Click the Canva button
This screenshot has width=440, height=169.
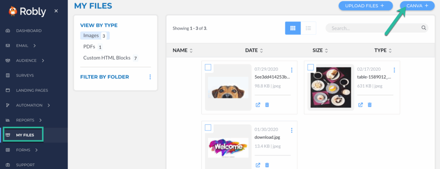(417, 6)
